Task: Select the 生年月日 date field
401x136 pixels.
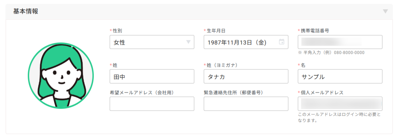Action: click(246, 42)
